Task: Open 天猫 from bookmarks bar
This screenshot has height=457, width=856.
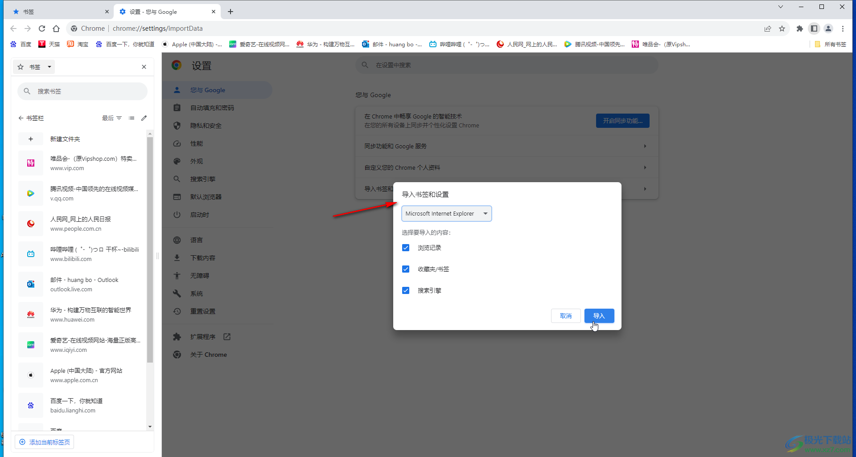Action: tap(49, 44)
